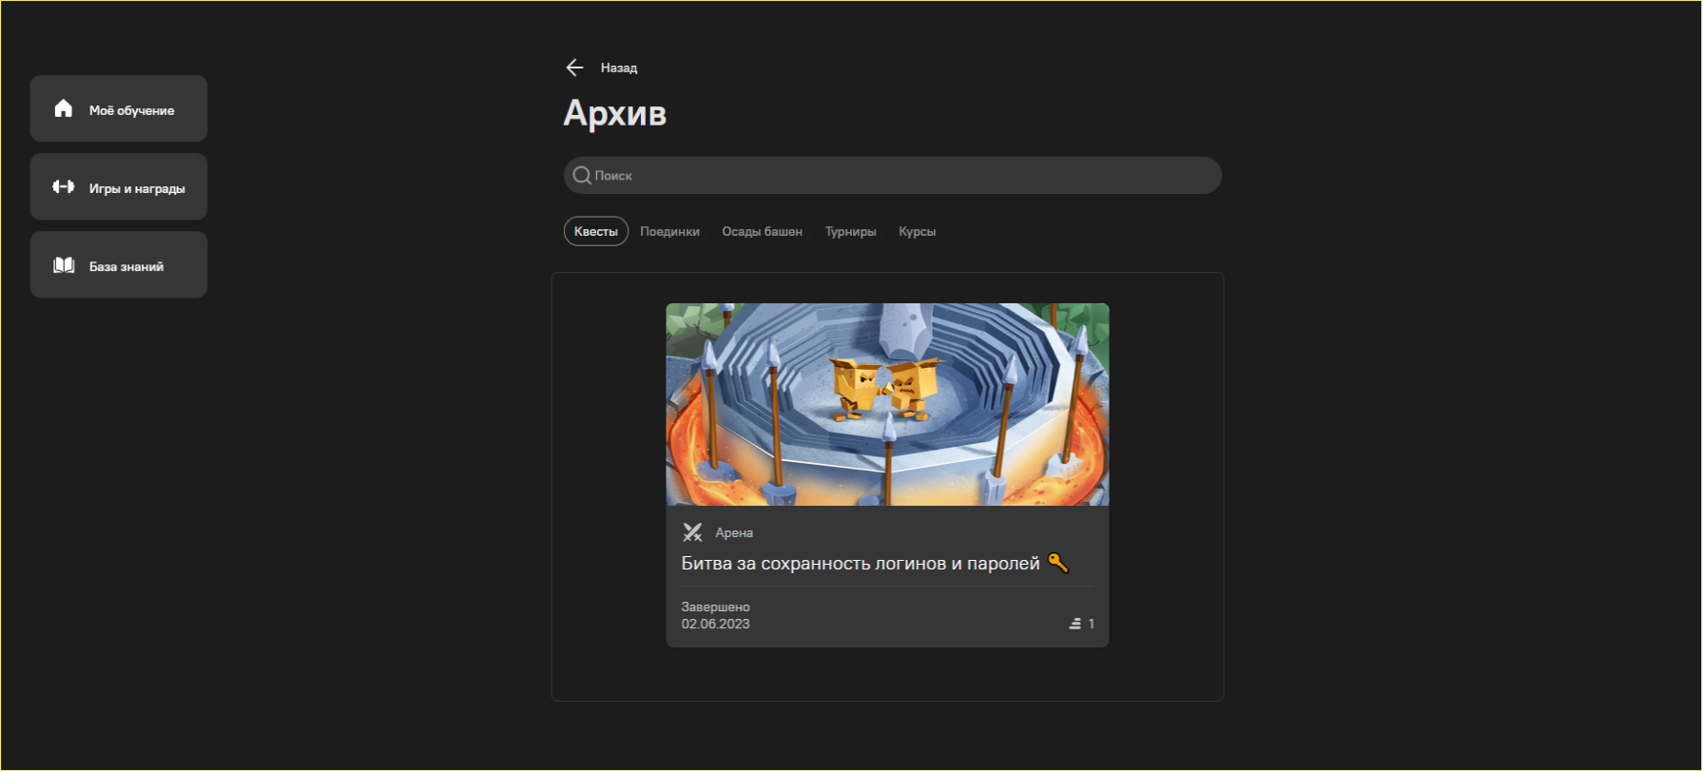Image resolution: width=1703 pixels, height=771 pixels.
Task: Select the Квесты tab
Action: 596,231
